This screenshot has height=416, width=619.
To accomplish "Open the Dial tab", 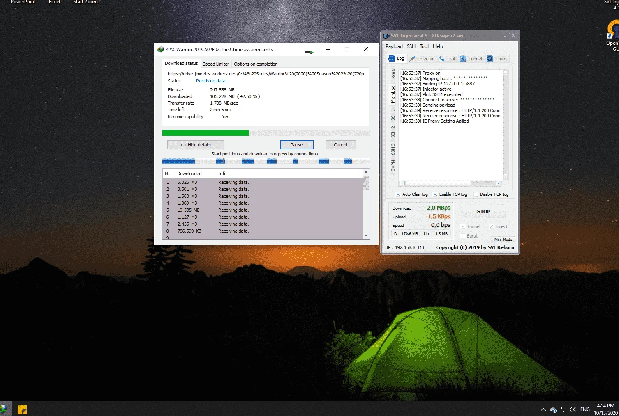I will (447, 59).
